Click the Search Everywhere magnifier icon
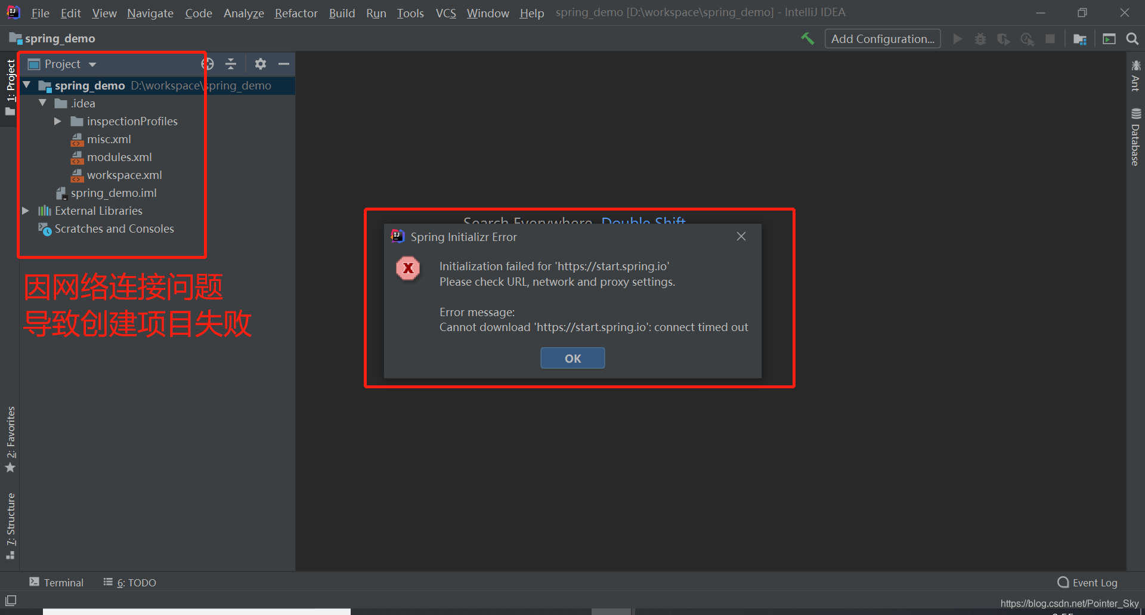1145x615 pixels. (1132, 39)
